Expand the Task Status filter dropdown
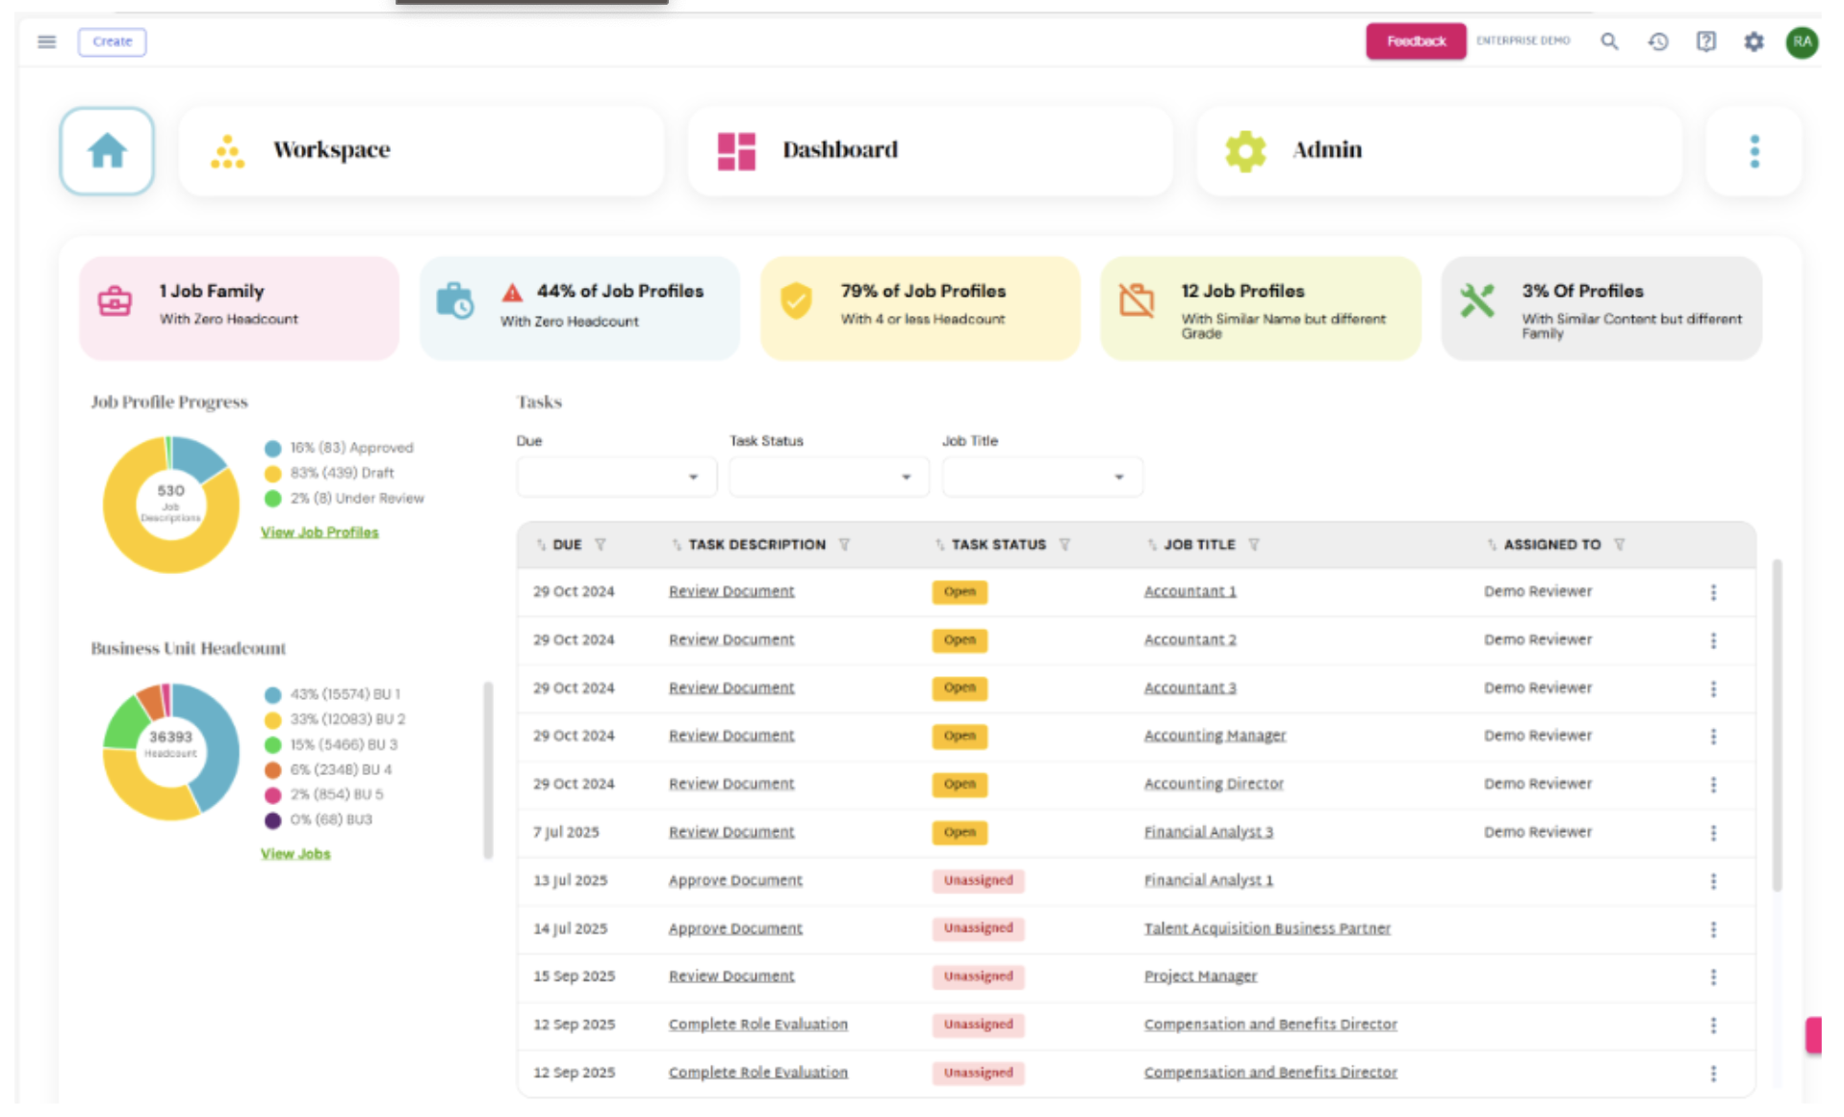This screenshot has height=1117, width=1844. point(829,477)
